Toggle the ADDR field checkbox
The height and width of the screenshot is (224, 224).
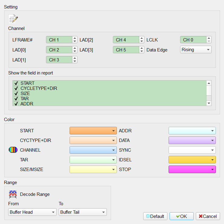16,104
